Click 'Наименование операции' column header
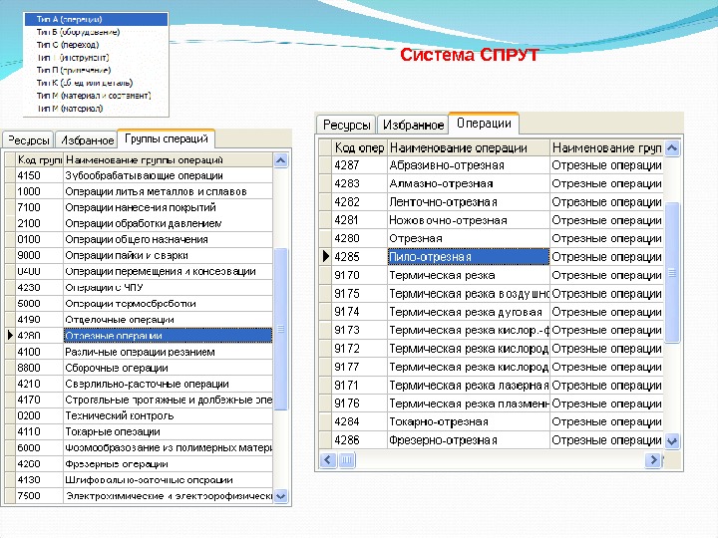The width and height of the screenshot is (718, 538). coord(469,147)
